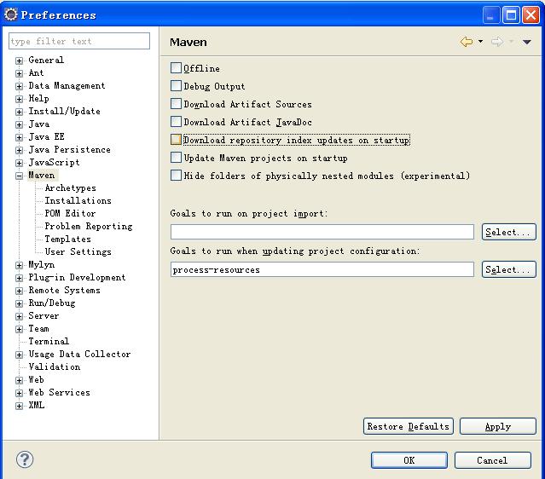
Task: Open the Installations preference page
Action: (78, 200)
